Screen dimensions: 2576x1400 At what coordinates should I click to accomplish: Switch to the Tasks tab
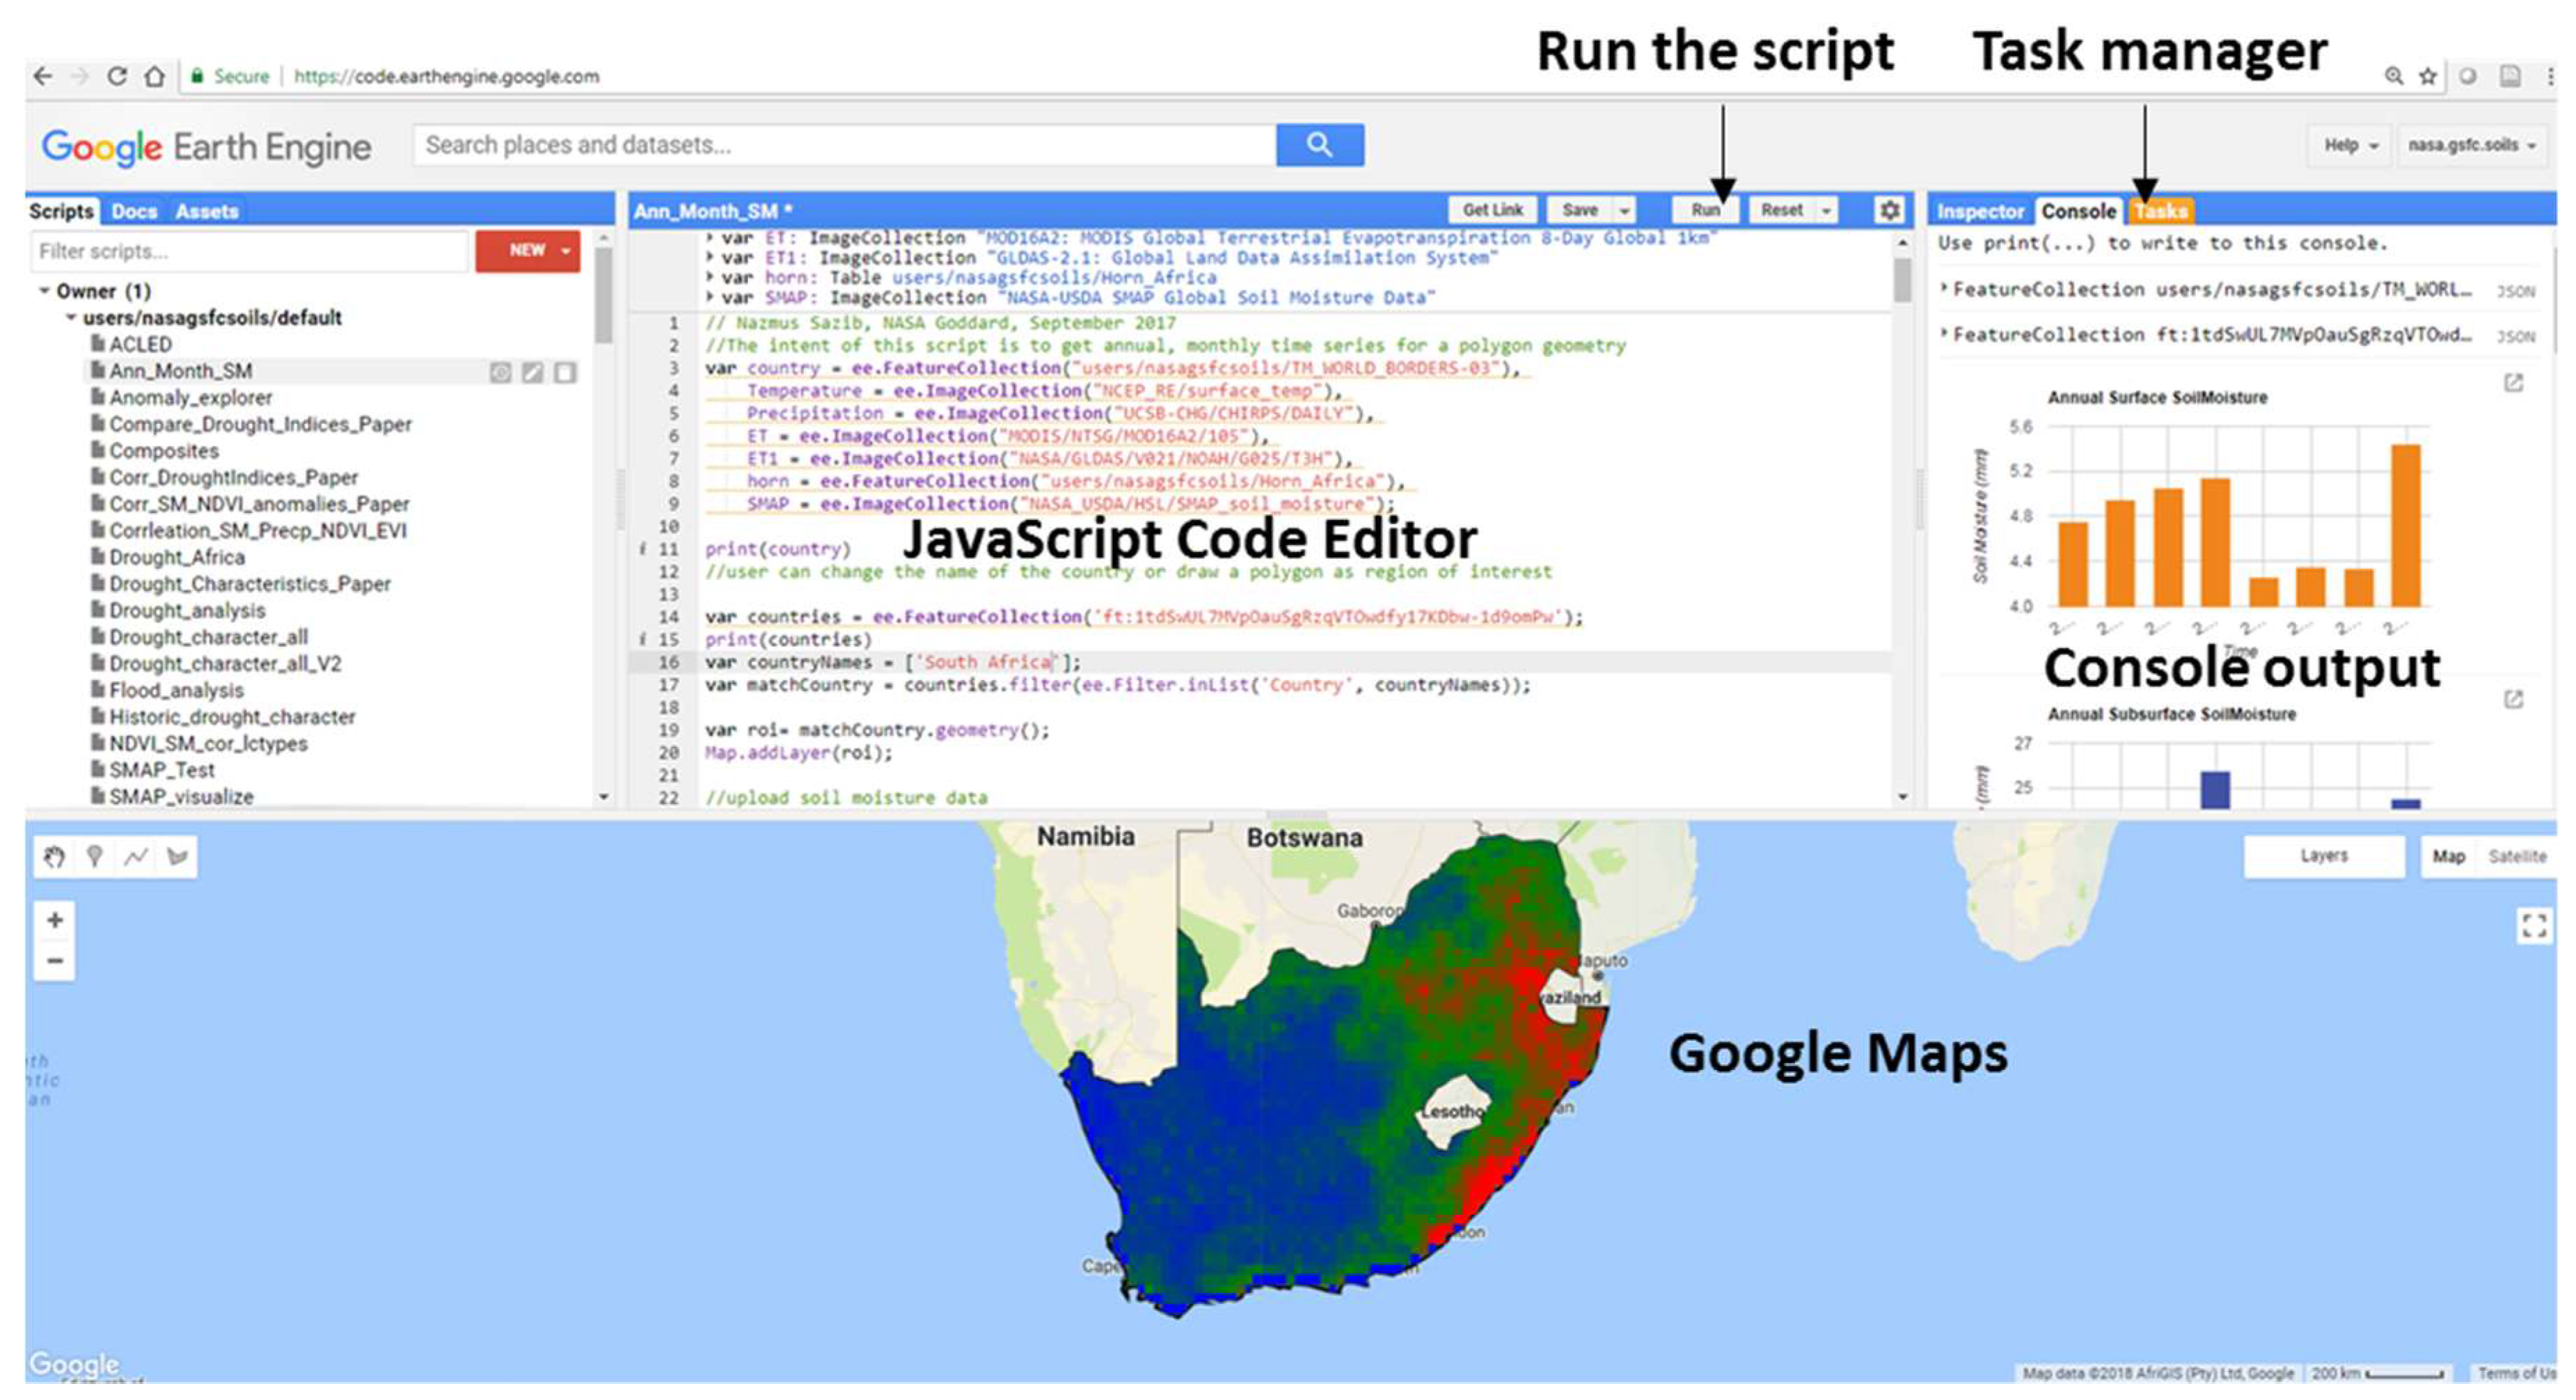point(2161,211)
